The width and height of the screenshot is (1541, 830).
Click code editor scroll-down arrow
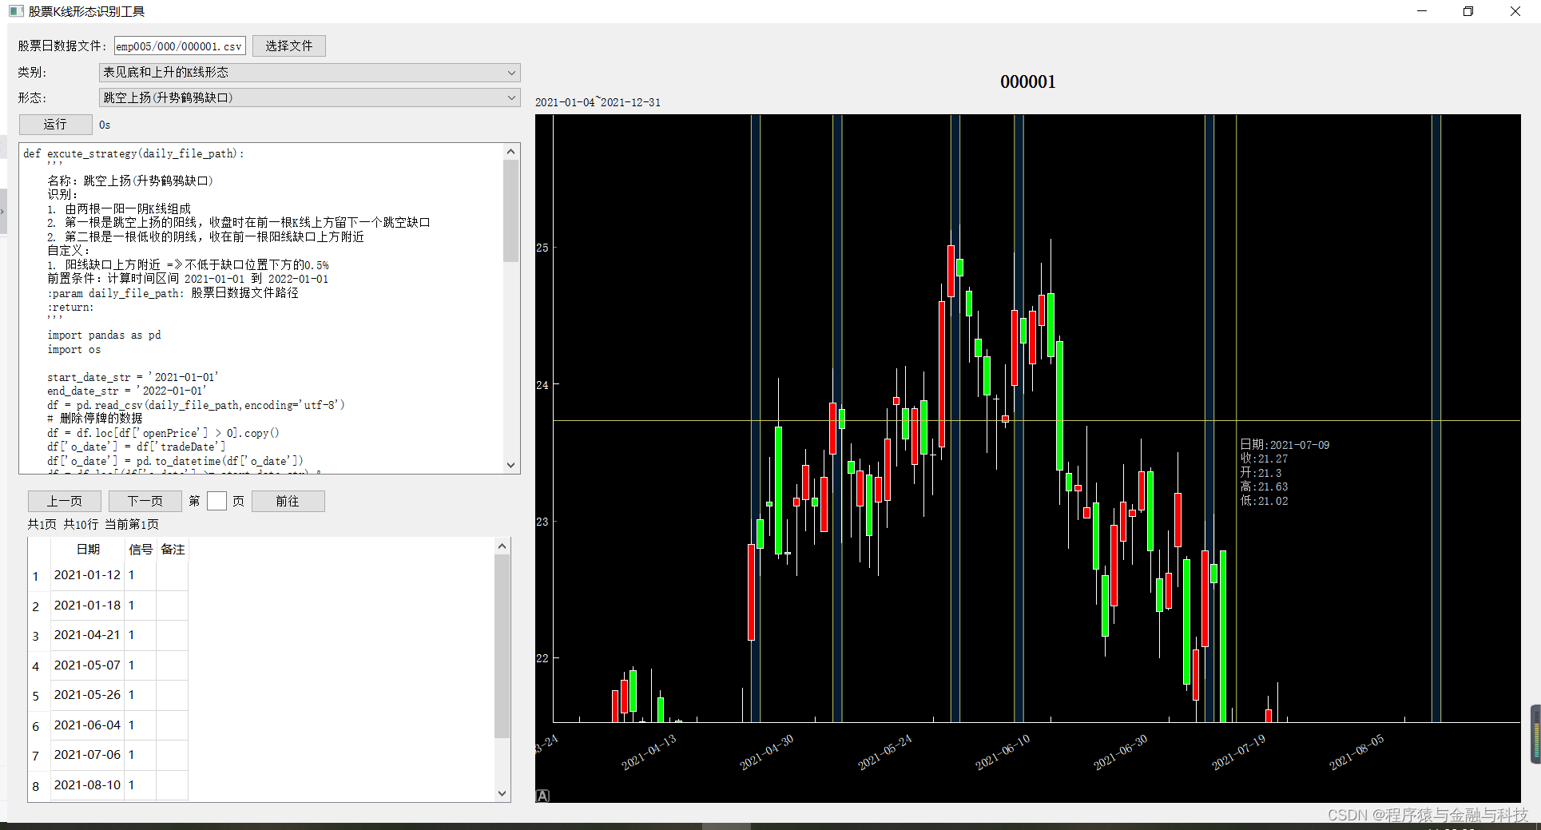[511, 465]
